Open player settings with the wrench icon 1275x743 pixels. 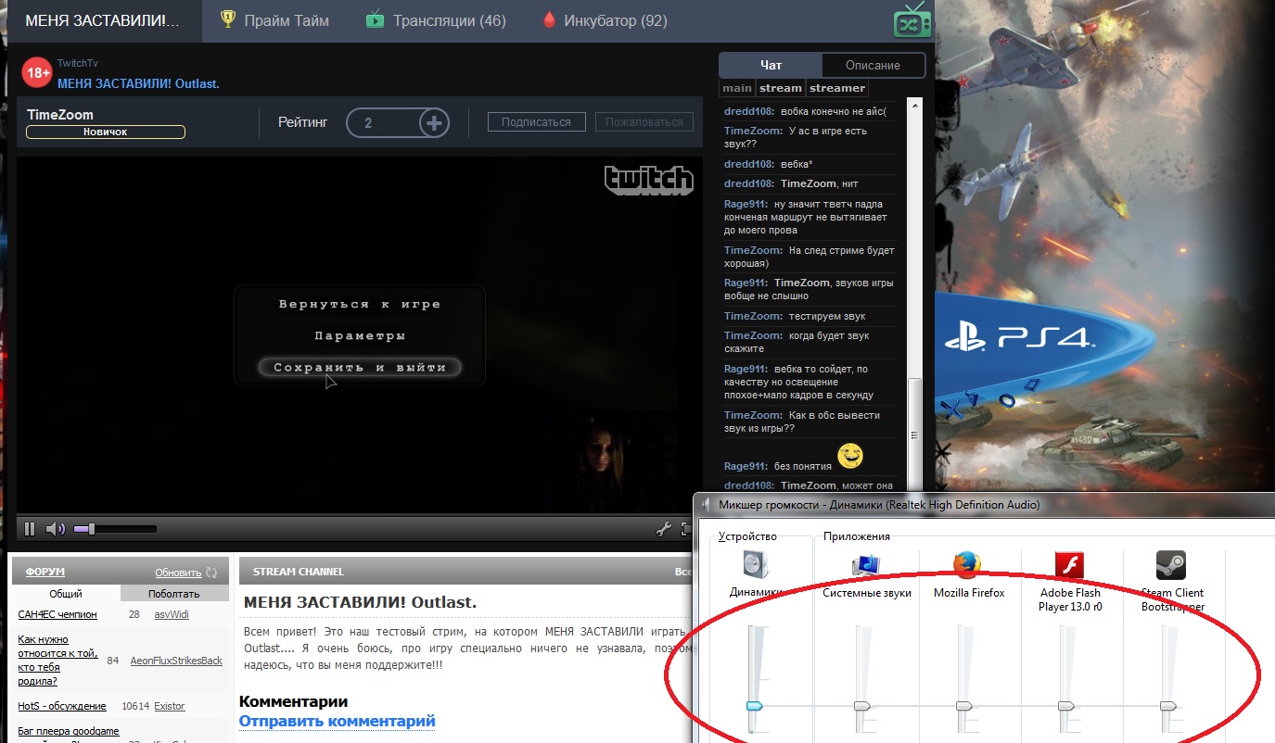click(663, 529)
